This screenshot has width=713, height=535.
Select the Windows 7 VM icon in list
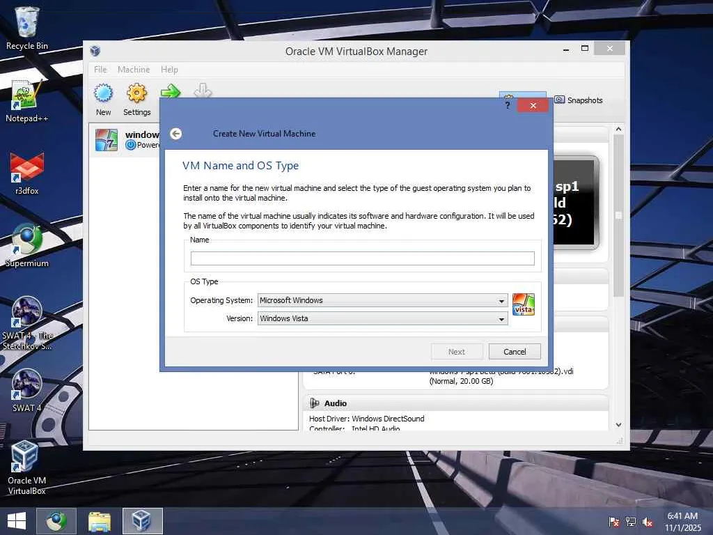click(107, 139)
